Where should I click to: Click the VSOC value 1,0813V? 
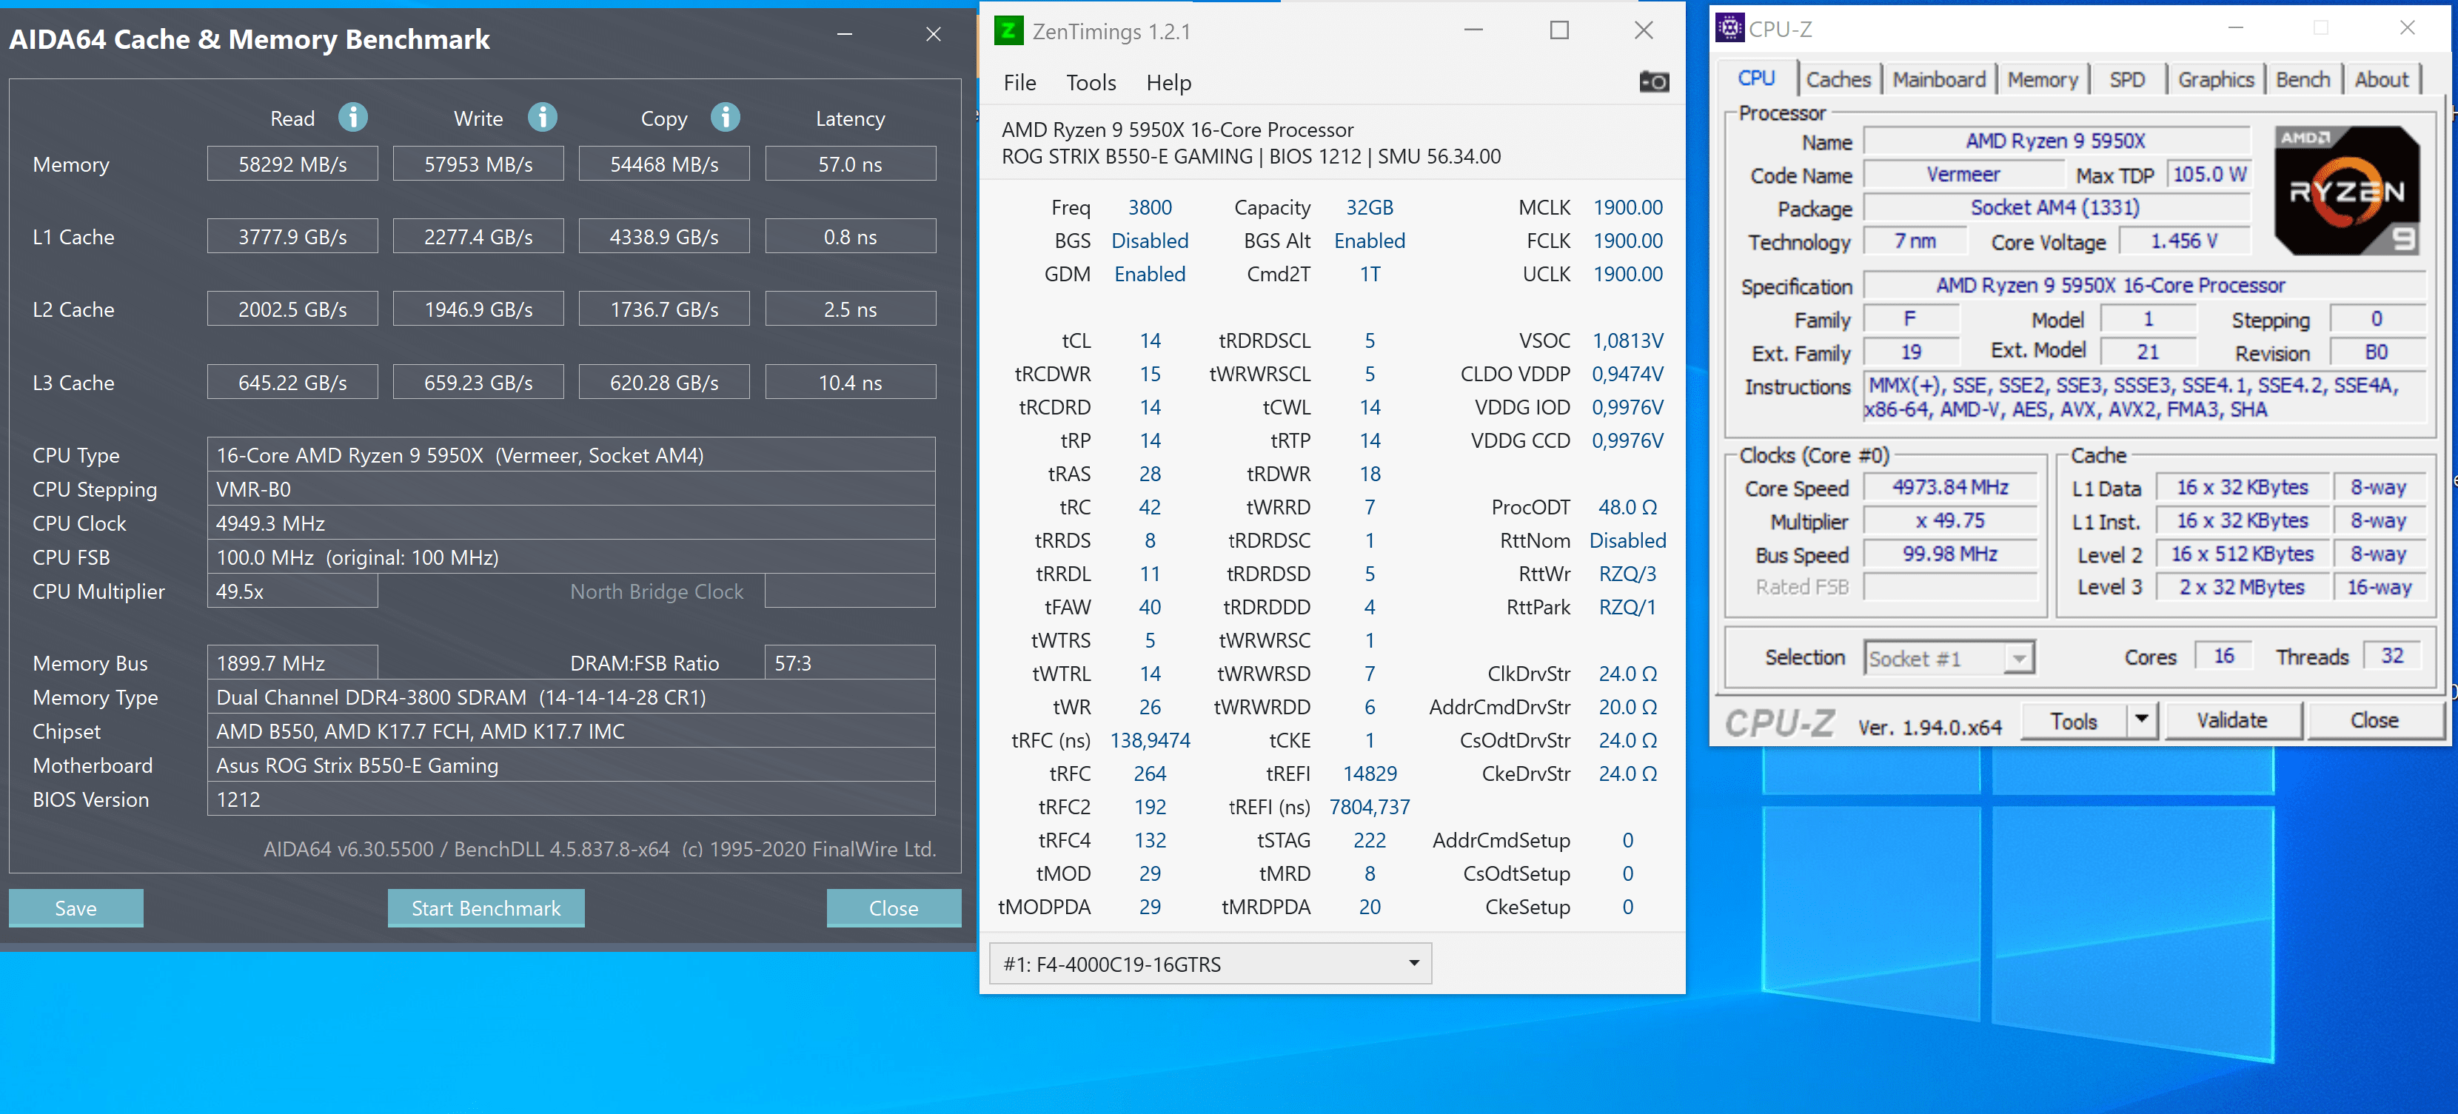1628,340
